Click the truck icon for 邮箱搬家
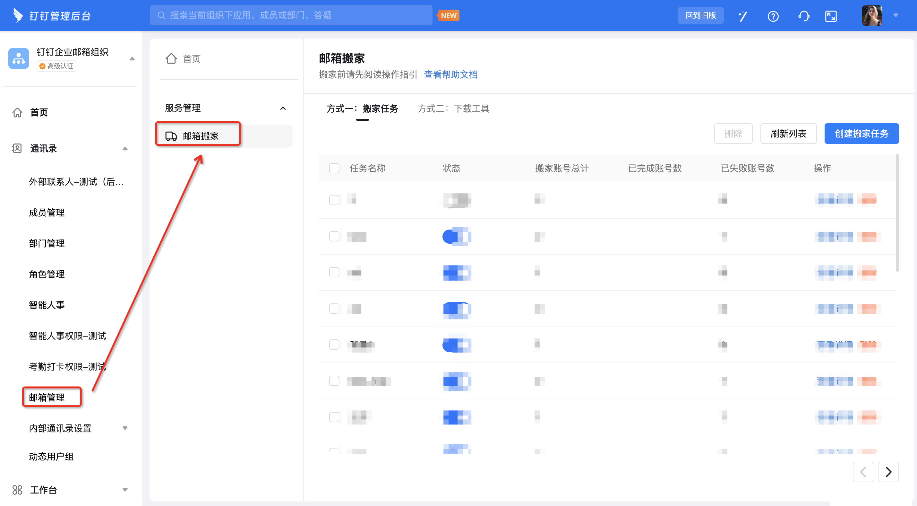This screenshot has height=506, width=917. 171,136
